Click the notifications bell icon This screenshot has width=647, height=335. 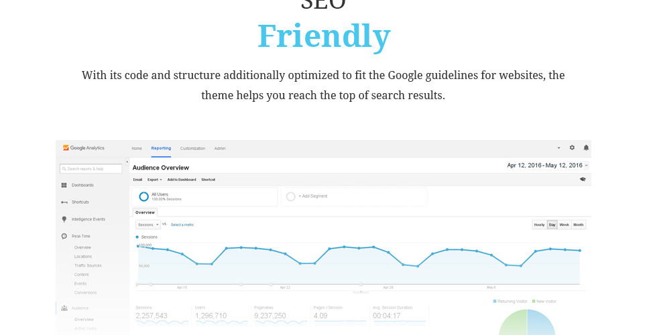click(x=586, y=147)
